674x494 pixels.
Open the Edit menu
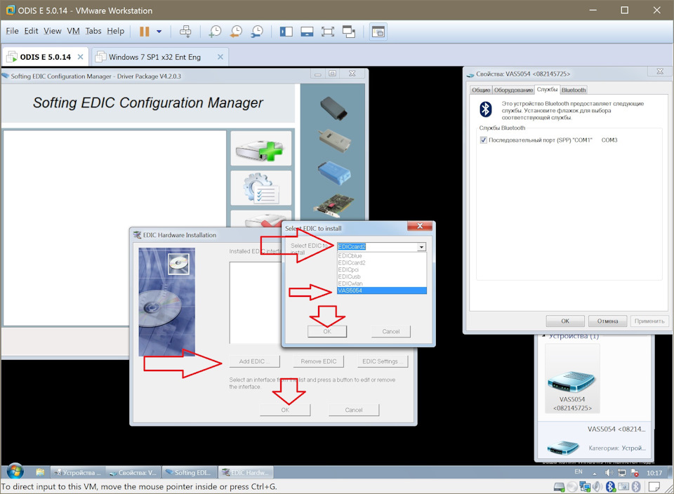pos(31,31)
